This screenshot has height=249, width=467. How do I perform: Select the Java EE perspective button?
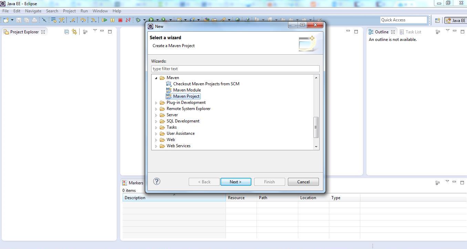[456, 20]
